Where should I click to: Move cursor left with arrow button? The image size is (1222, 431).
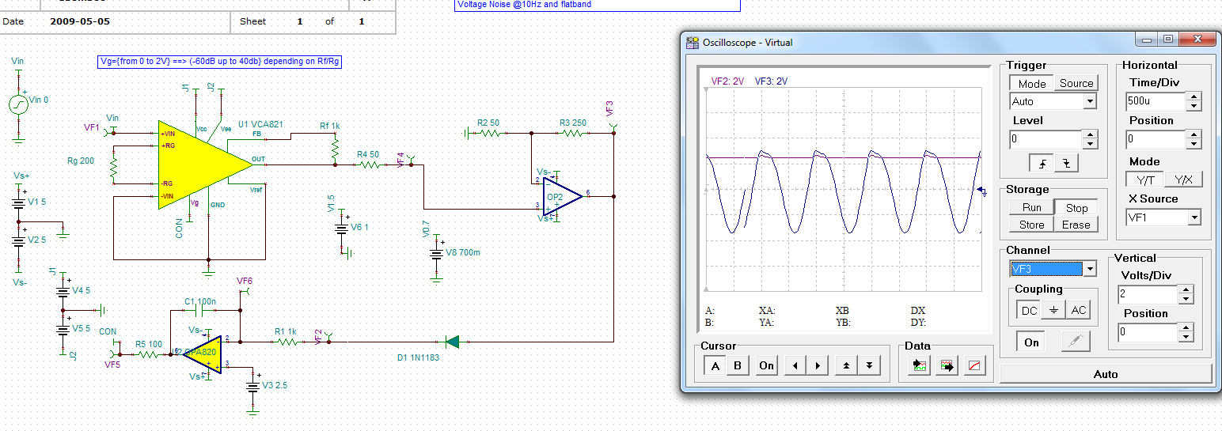tap(795, 365)
